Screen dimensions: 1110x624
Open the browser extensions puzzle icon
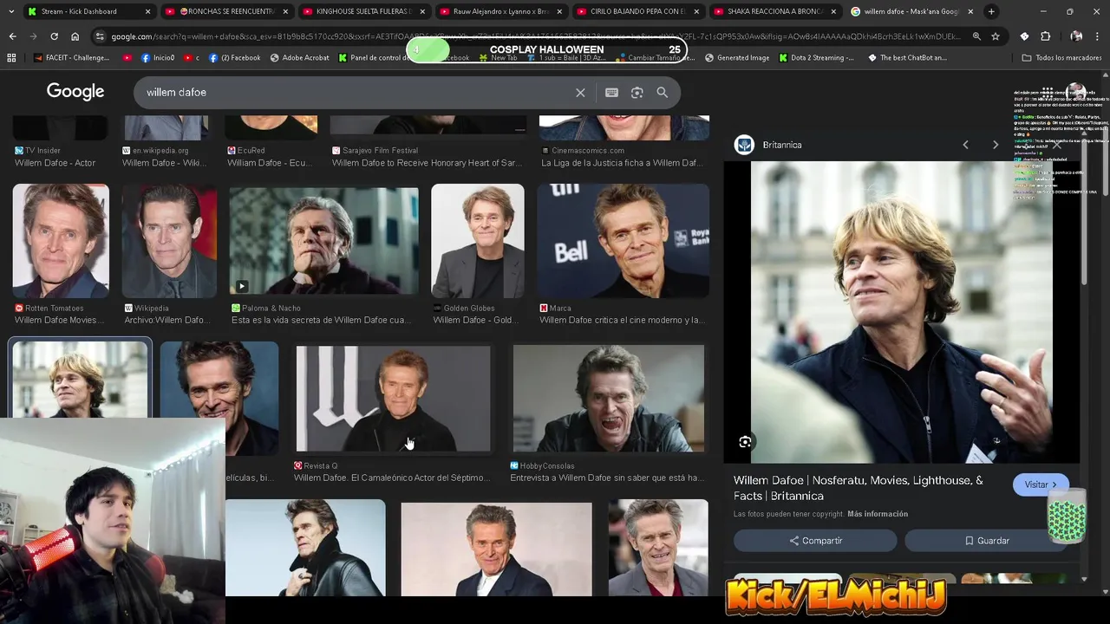pyautogui.click(x=1045, y=36)
